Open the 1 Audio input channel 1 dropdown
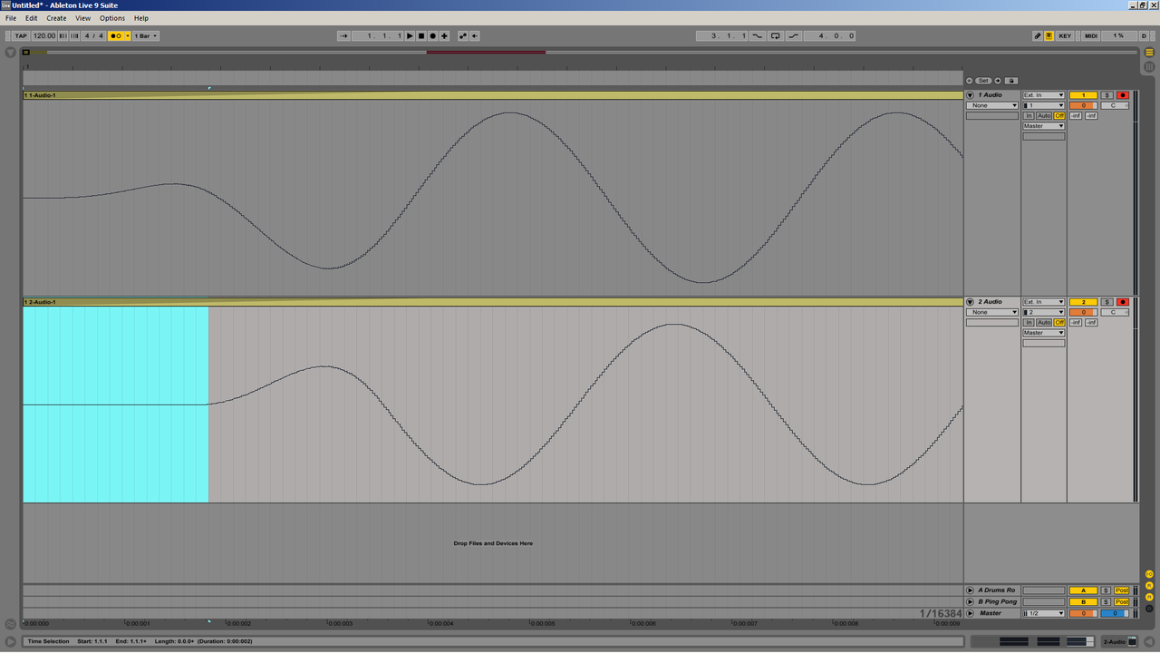 tap(1044, 105)
